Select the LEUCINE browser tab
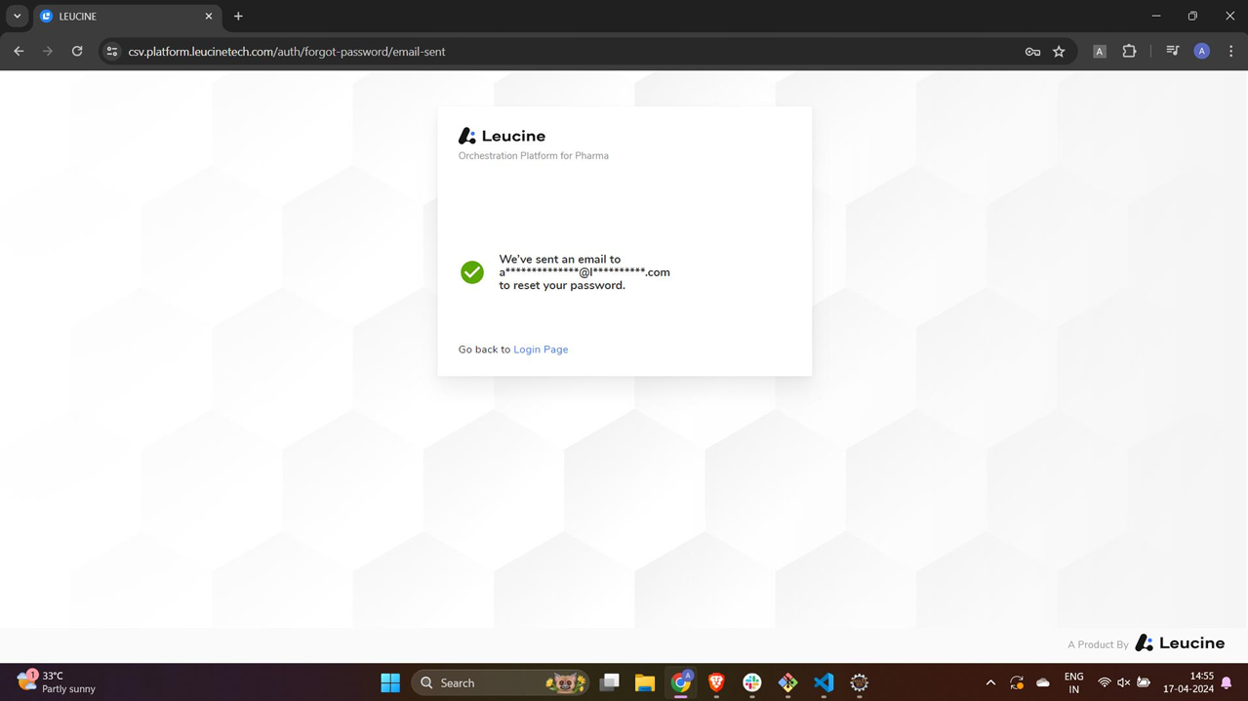This screenshot has height=701, width=1248. point(126,17)
